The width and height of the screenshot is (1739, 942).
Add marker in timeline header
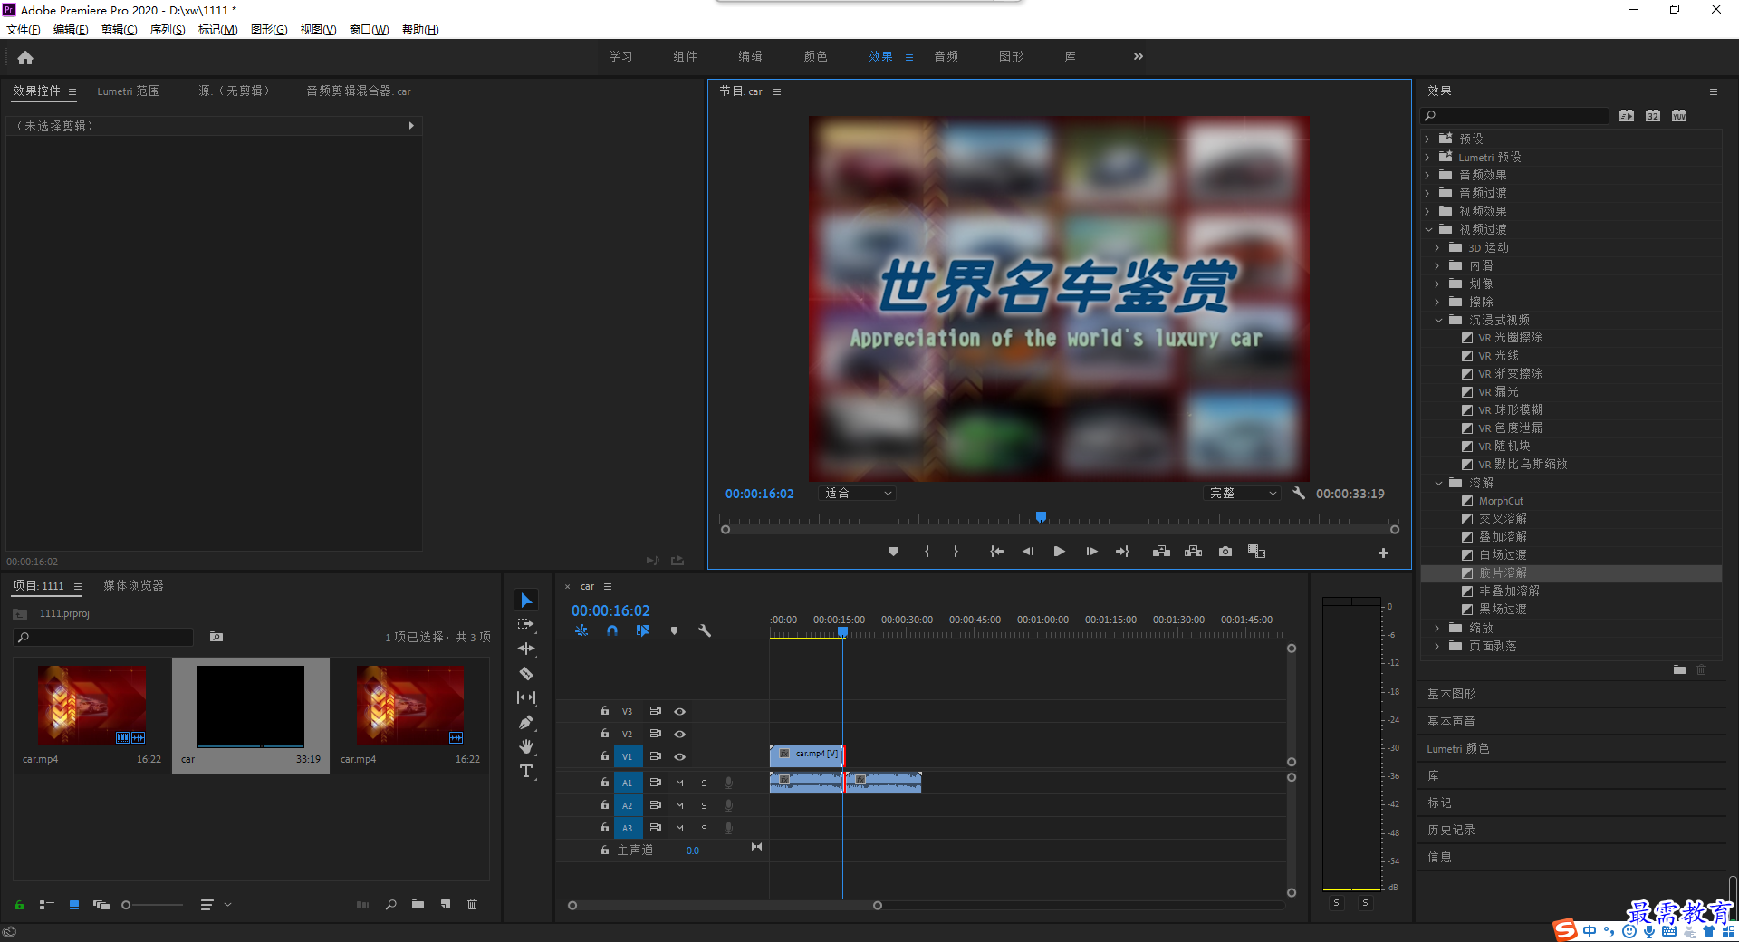pyautogui.click(x=674, y=630)
